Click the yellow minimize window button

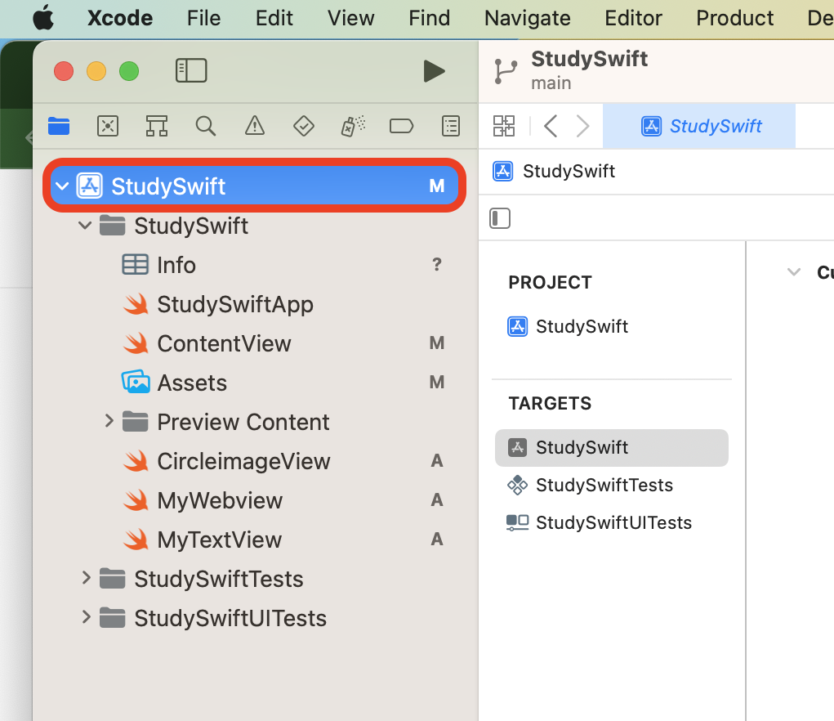pyautogui.click(x=96, y=71)
